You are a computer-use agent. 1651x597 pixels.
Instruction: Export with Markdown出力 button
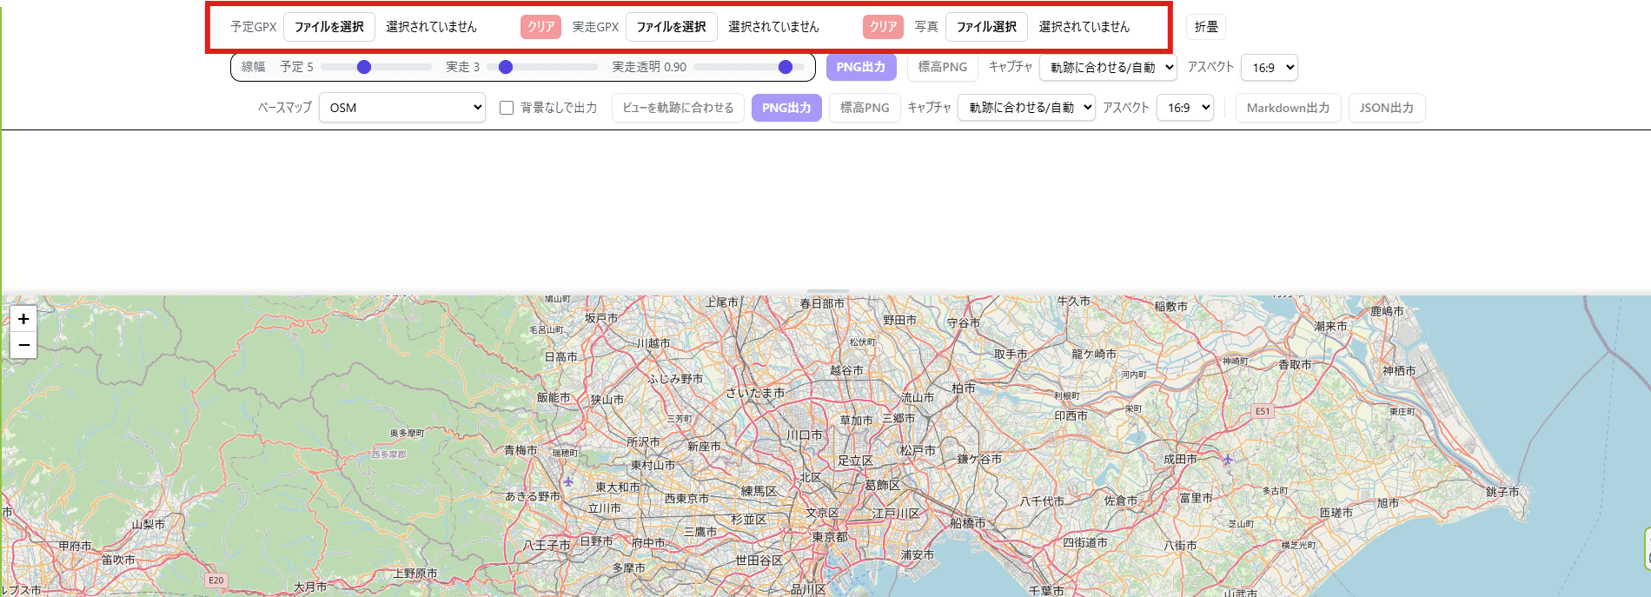1289,108
